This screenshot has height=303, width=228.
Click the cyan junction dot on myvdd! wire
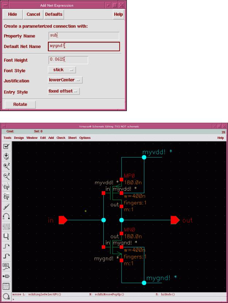144,157
